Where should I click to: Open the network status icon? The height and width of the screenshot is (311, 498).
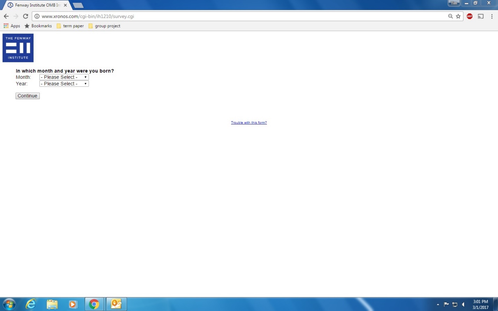(x=455, y=304)
